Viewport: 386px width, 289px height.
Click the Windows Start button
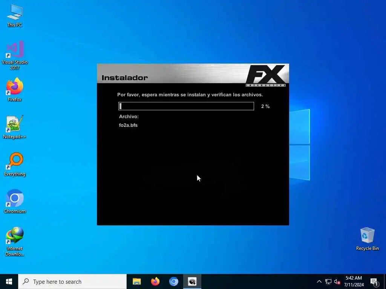point(9,281)
